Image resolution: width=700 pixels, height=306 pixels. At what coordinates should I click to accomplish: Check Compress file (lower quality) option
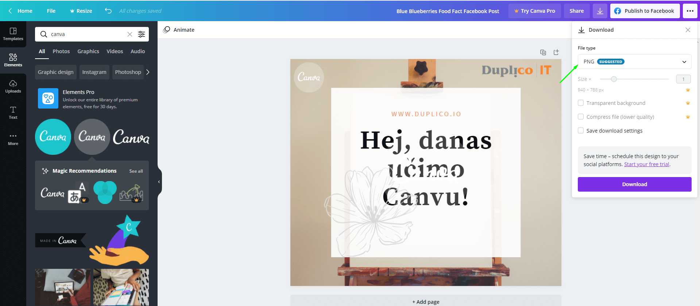[x=581, y=117]
